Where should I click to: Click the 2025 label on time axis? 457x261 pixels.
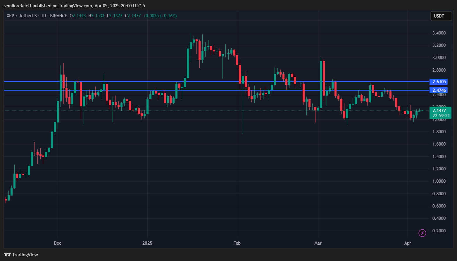(x=147, y=243)
